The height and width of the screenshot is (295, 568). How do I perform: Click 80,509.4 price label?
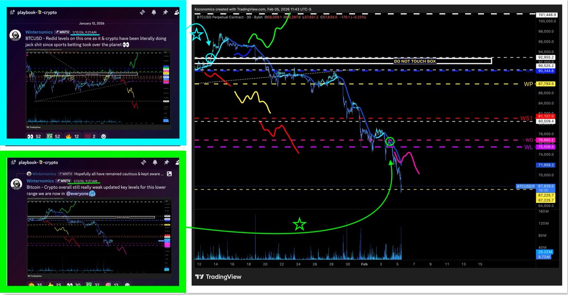[x=547, y=121]
